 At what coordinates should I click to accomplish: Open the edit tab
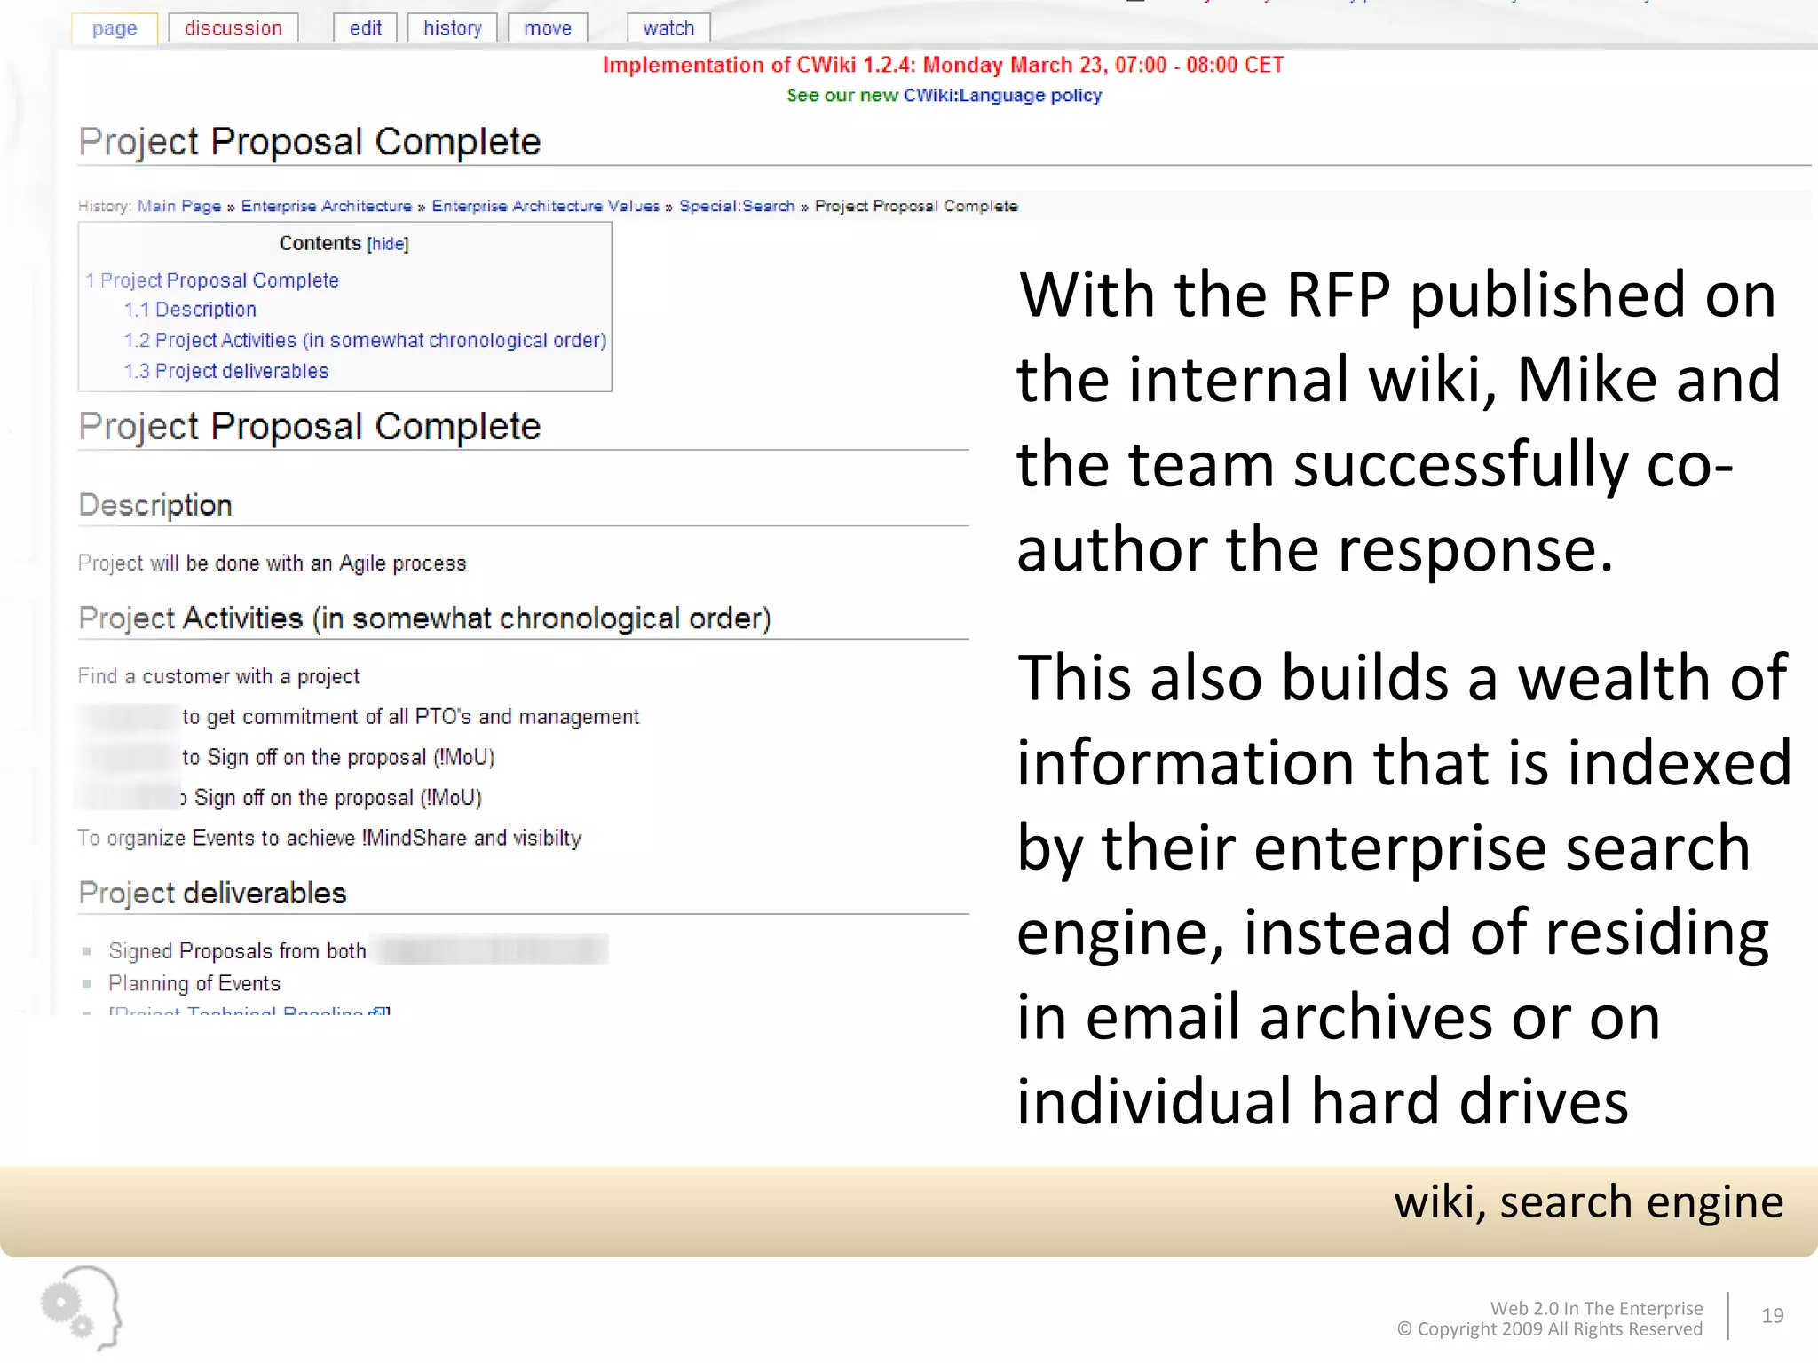366,28
